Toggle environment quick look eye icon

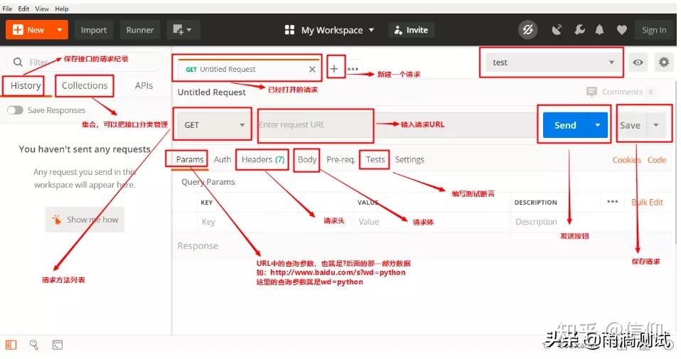point(638,63)
